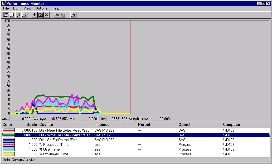Click the cyan % User Time swatch
Image resolution: width=272 pixels, height=164 pixels.
point(9,149)
